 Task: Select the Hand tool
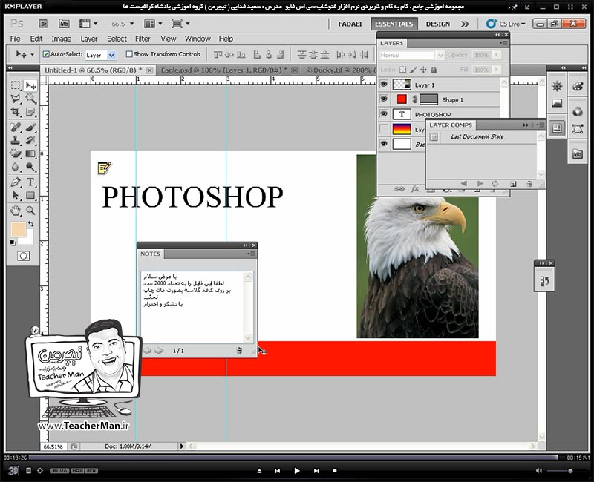(x=16, y=211)
